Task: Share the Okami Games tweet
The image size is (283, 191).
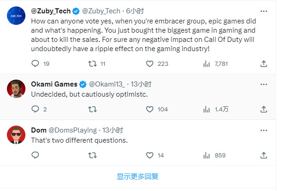Action: [x=263, y=110]
